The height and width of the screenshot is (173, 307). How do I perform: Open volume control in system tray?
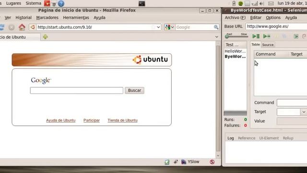tap(261, 3)
